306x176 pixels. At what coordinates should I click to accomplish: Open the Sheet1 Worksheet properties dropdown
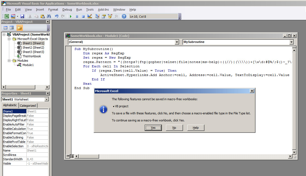click(46, 99)
